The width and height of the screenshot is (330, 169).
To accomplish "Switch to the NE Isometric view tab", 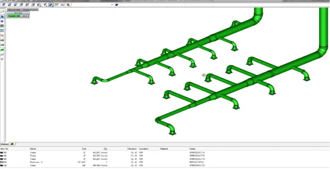I will point(14,10).
